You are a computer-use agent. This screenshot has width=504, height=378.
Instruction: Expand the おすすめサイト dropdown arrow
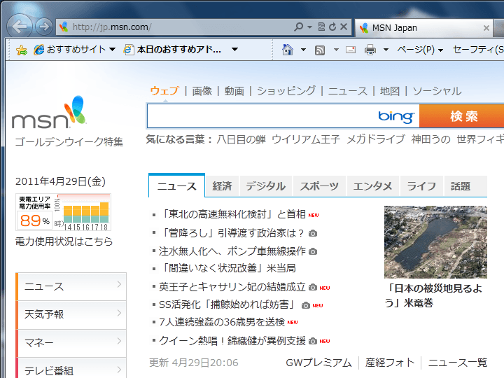click(112, 50)
